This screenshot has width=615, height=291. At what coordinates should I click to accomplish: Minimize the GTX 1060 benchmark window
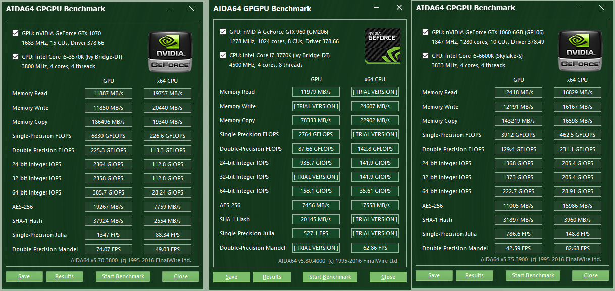(579, 8)
